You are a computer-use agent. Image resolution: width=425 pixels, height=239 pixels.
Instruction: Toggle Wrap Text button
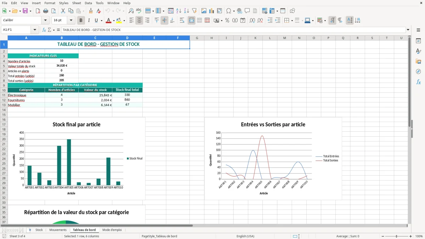(182, 21)
